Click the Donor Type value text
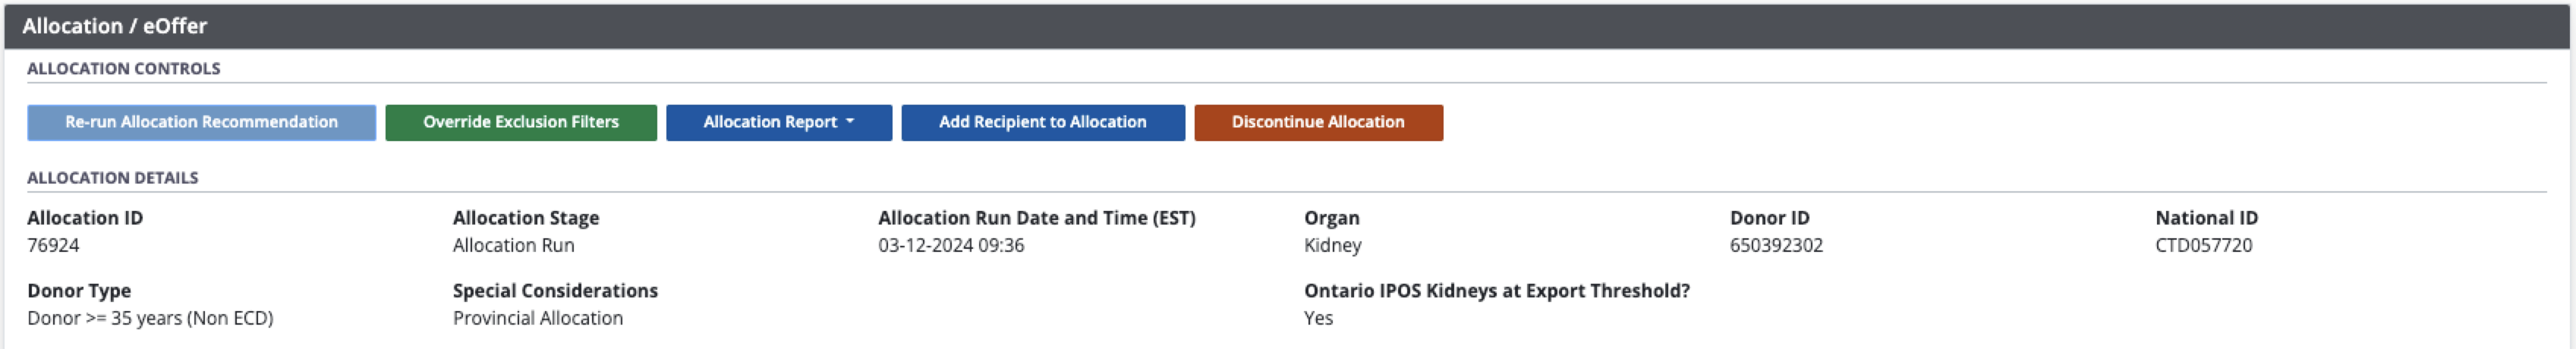2576x349 pixels. tap(150, 318)
